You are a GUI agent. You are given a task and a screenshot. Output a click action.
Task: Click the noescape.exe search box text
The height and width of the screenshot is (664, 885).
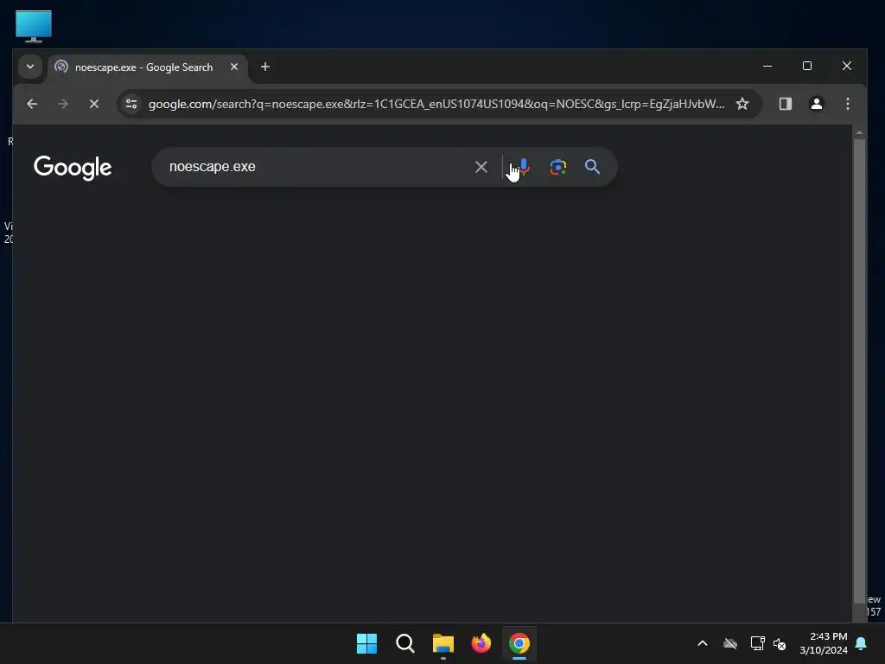click(213, 167)
